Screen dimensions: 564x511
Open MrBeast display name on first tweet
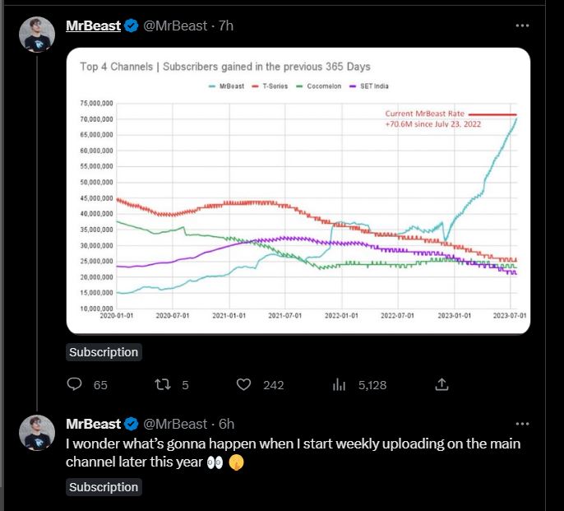click(x=93, y=26)
